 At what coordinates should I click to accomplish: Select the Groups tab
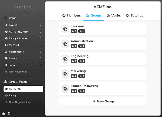[x=94, y=15]
